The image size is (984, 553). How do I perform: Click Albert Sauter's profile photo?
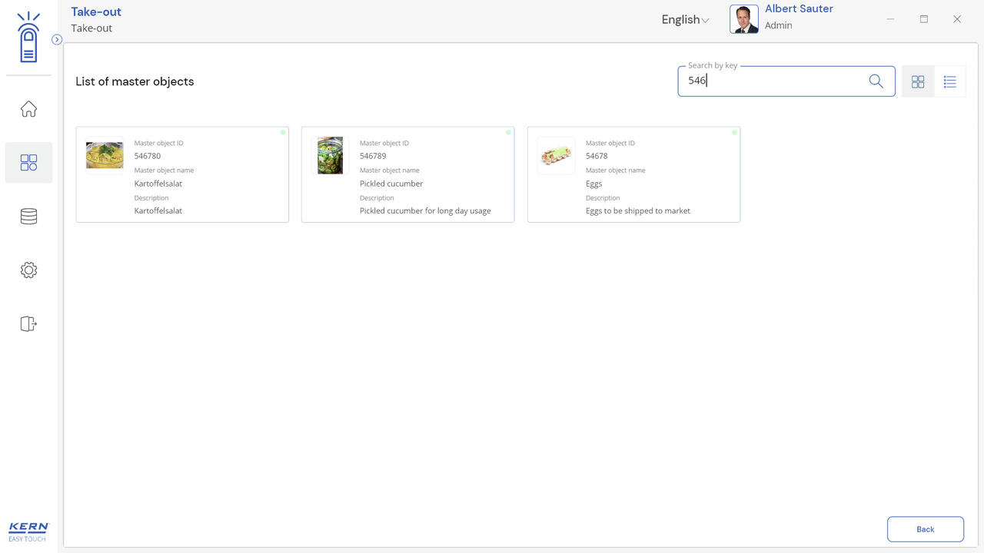tap(743, 19)
